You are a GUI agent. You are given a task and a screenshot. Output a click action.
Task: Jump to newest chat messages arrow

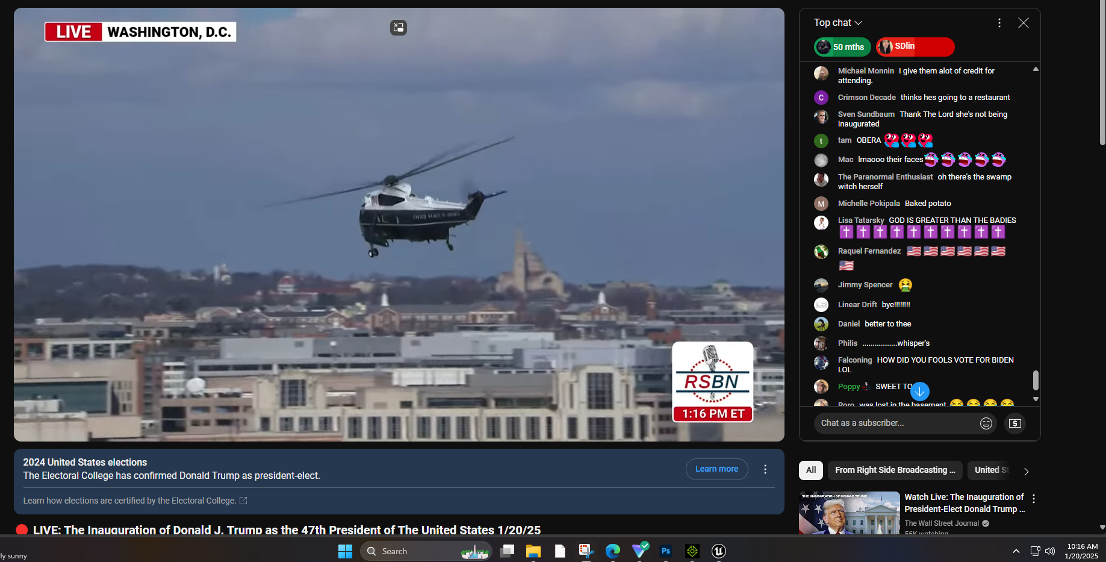[920, 392]
